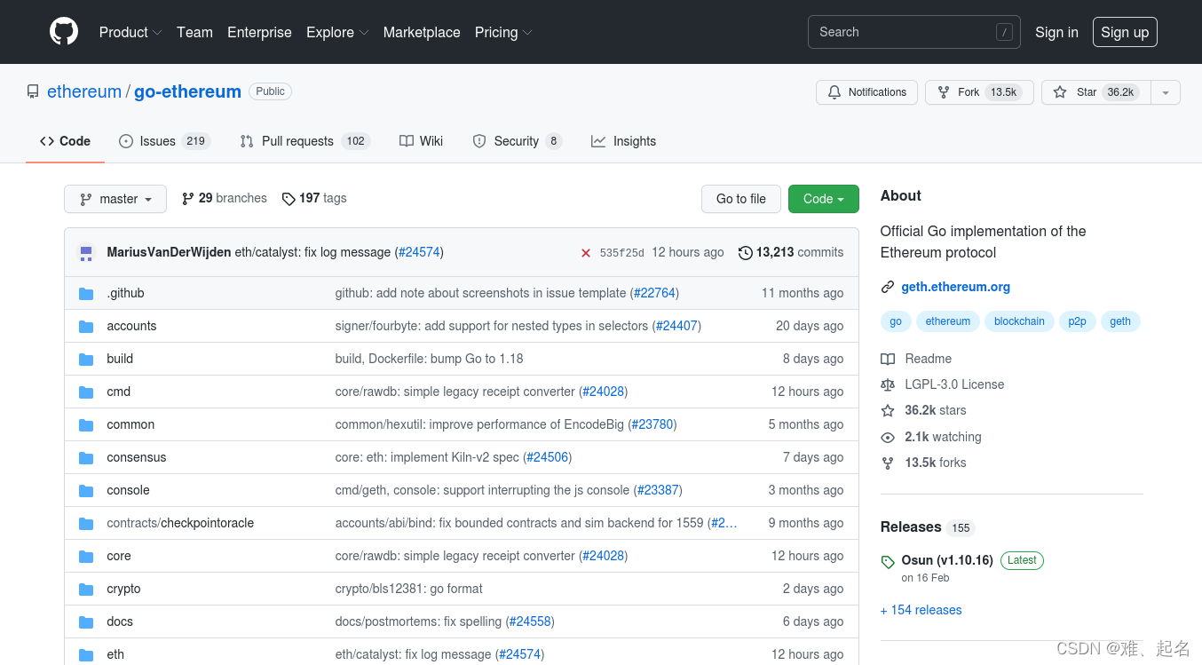
Task: Open Marketplace in the top navigation
Action: click(422, 32)
